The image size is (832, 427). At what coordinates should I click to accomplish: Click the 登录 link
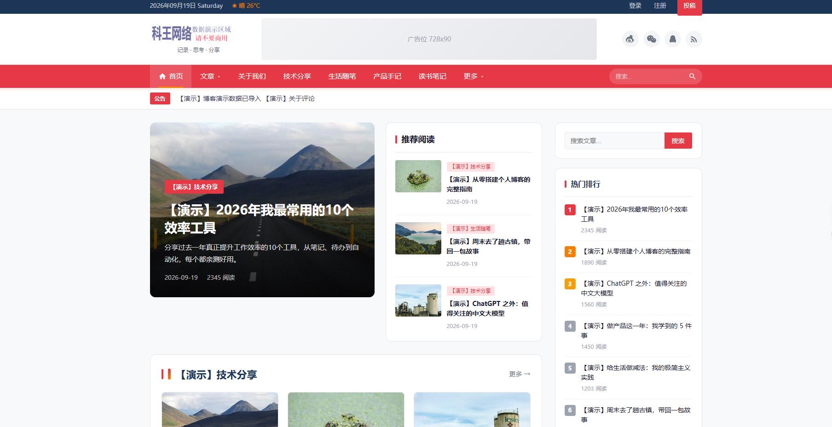(635, 6)
